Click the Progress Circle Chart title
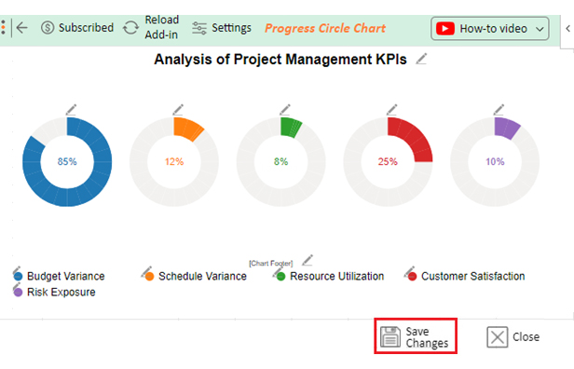This screenshot has width=574, height=369. 325,28
